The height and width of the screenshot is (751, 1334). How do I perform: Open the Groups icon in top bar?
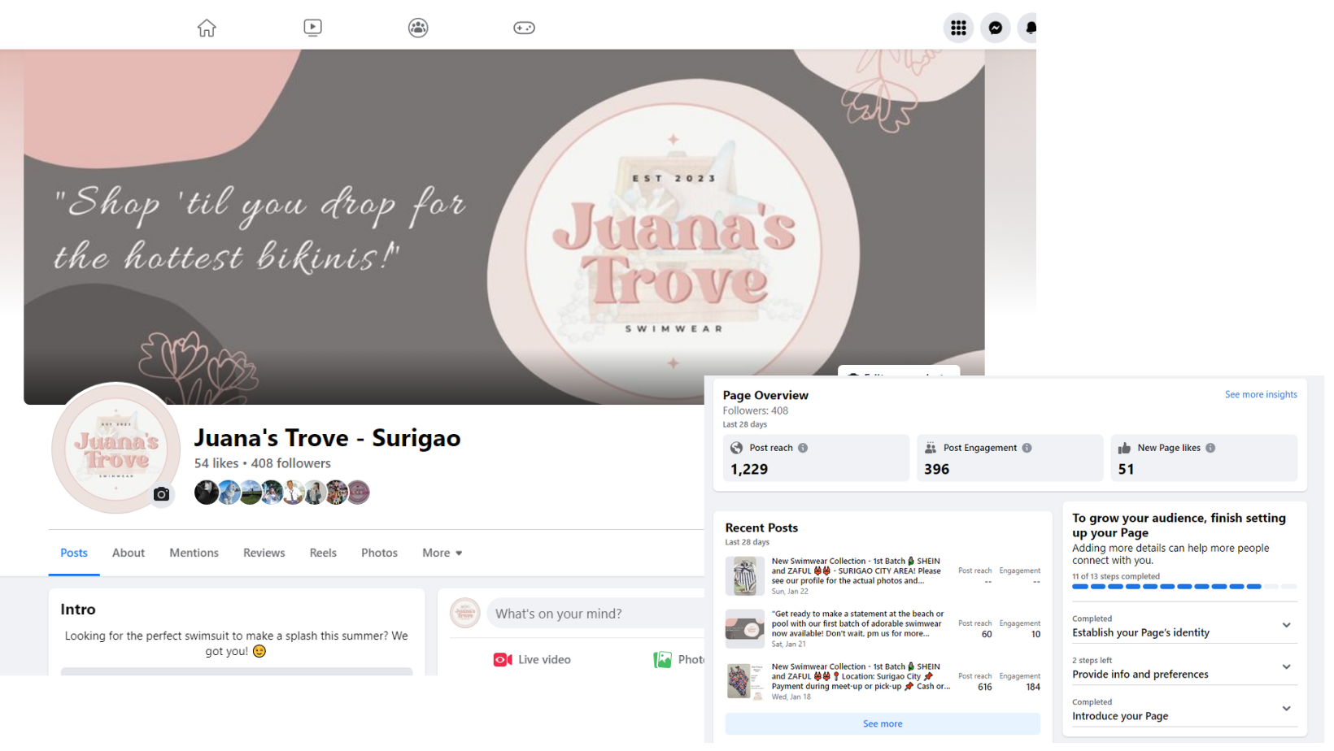[418, 28]
